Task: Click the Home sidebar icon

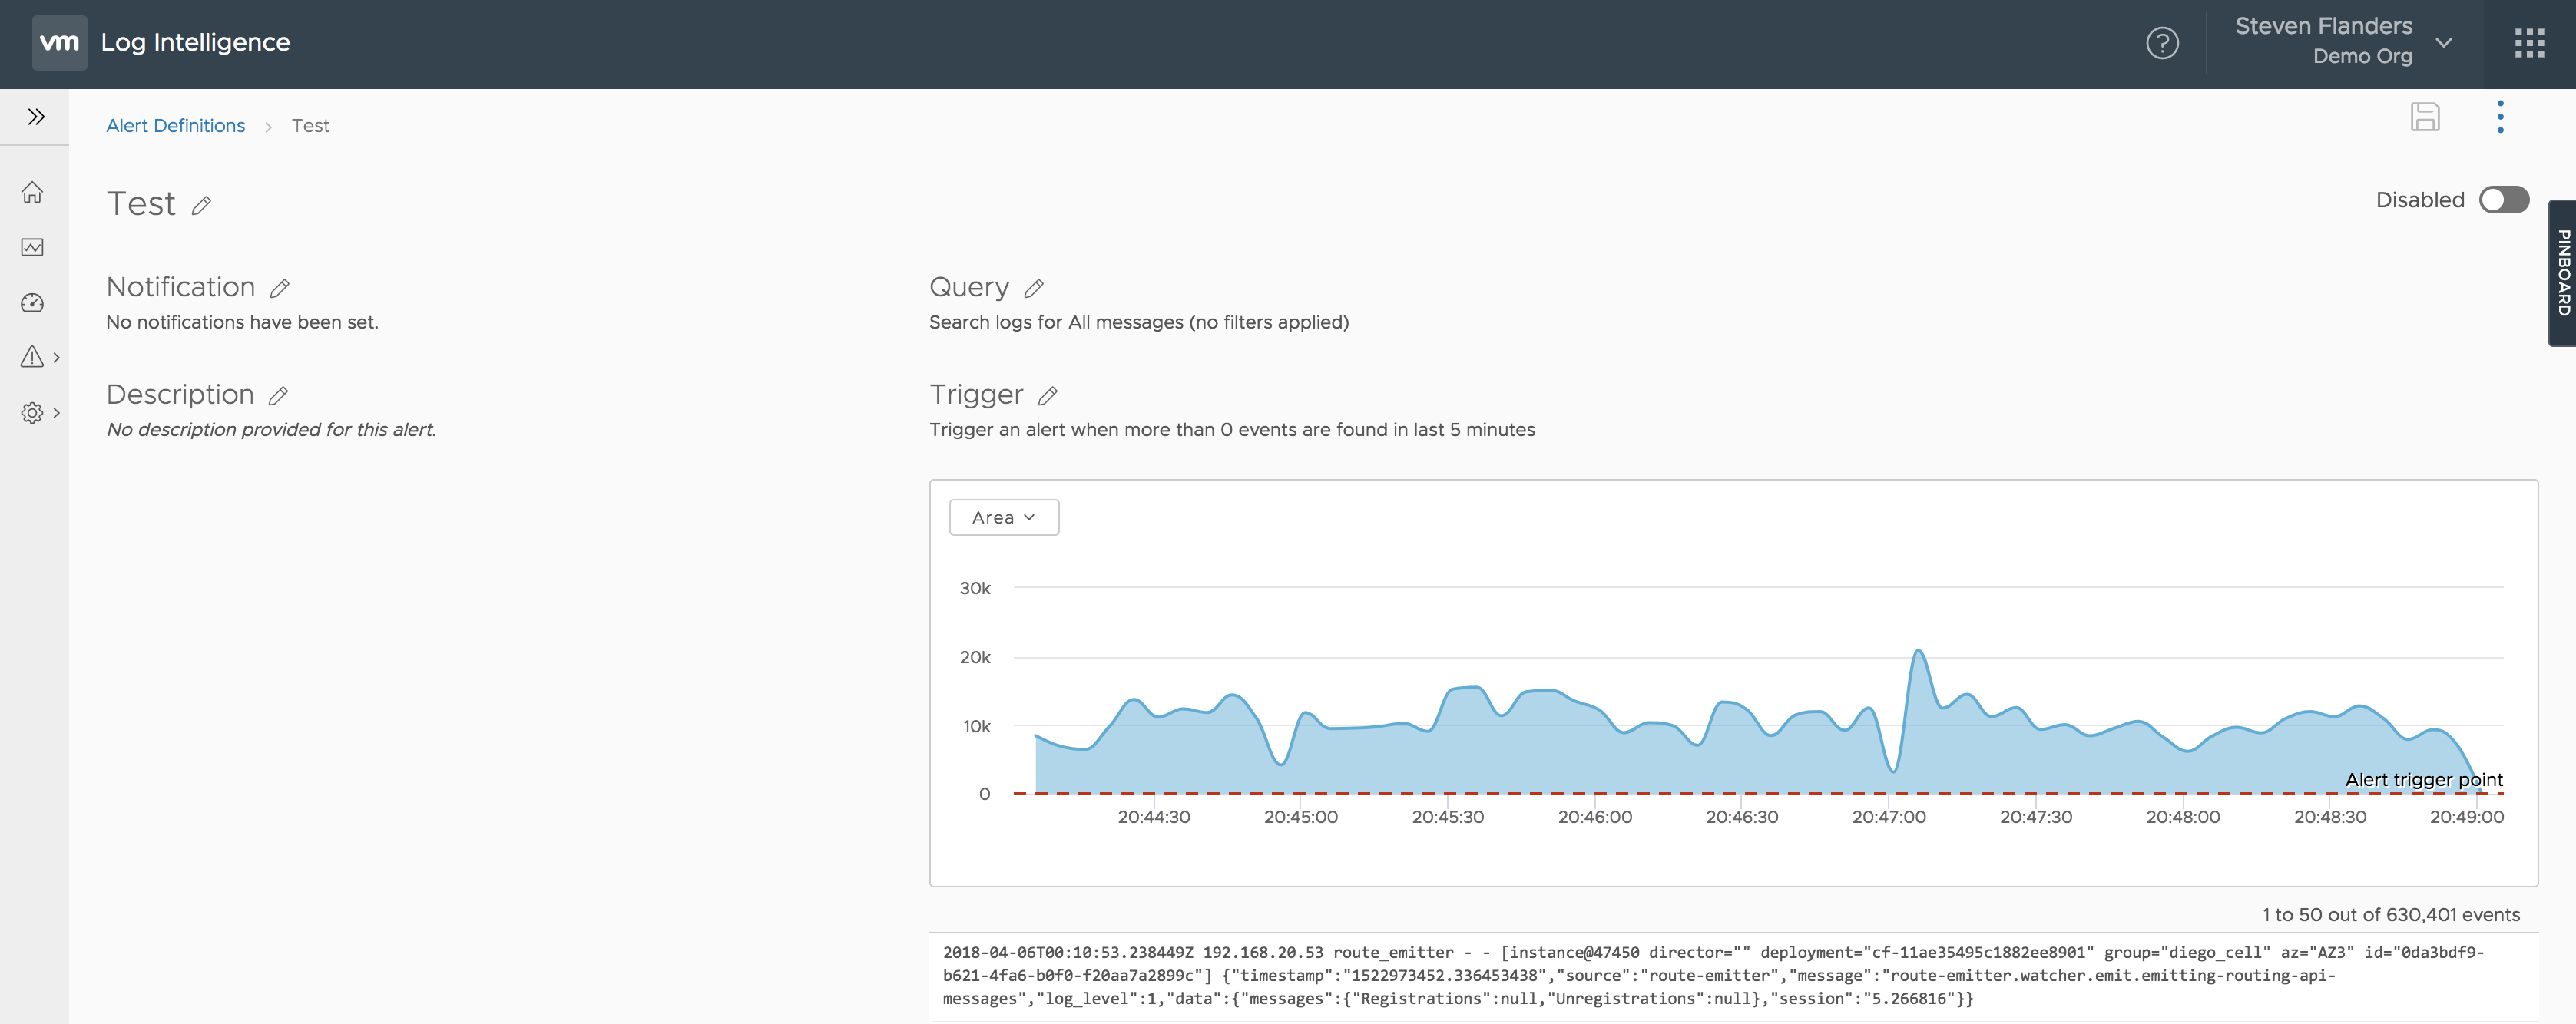Action: point(32,192)
